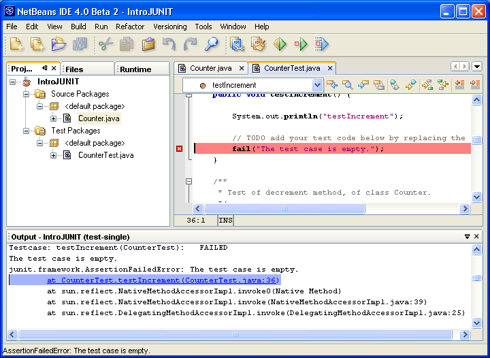Click the Shift Line Right icon

[x=475, y=84]
